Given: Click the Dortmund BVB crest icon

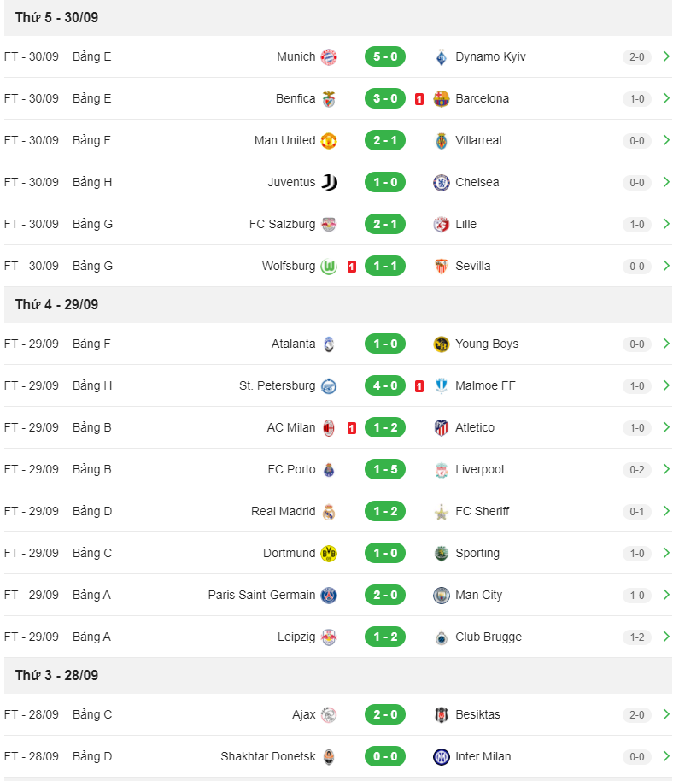Looking at the screenshot, I should [329, 553].
